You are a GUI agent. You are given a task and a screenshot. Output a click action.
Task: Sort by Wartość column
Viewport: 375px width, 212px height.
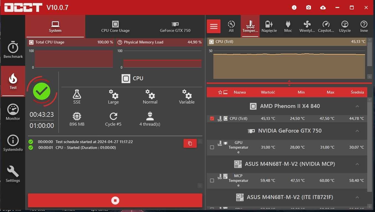268,92
